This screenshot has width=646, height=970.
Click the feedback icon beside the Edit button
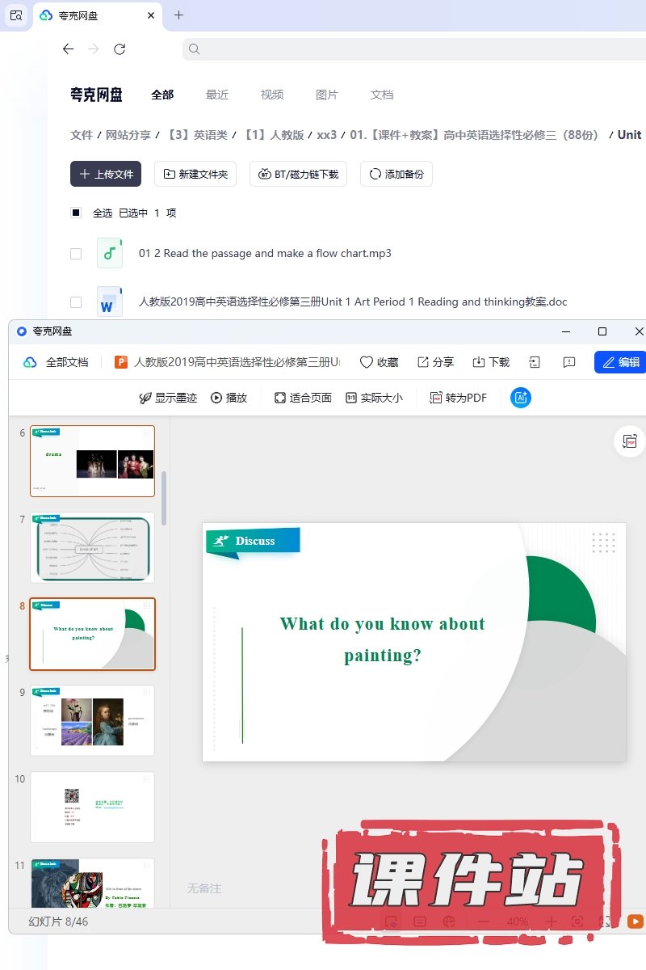pos(569,362)
